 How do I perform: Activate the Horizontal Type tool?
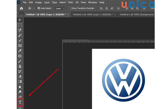20,102
